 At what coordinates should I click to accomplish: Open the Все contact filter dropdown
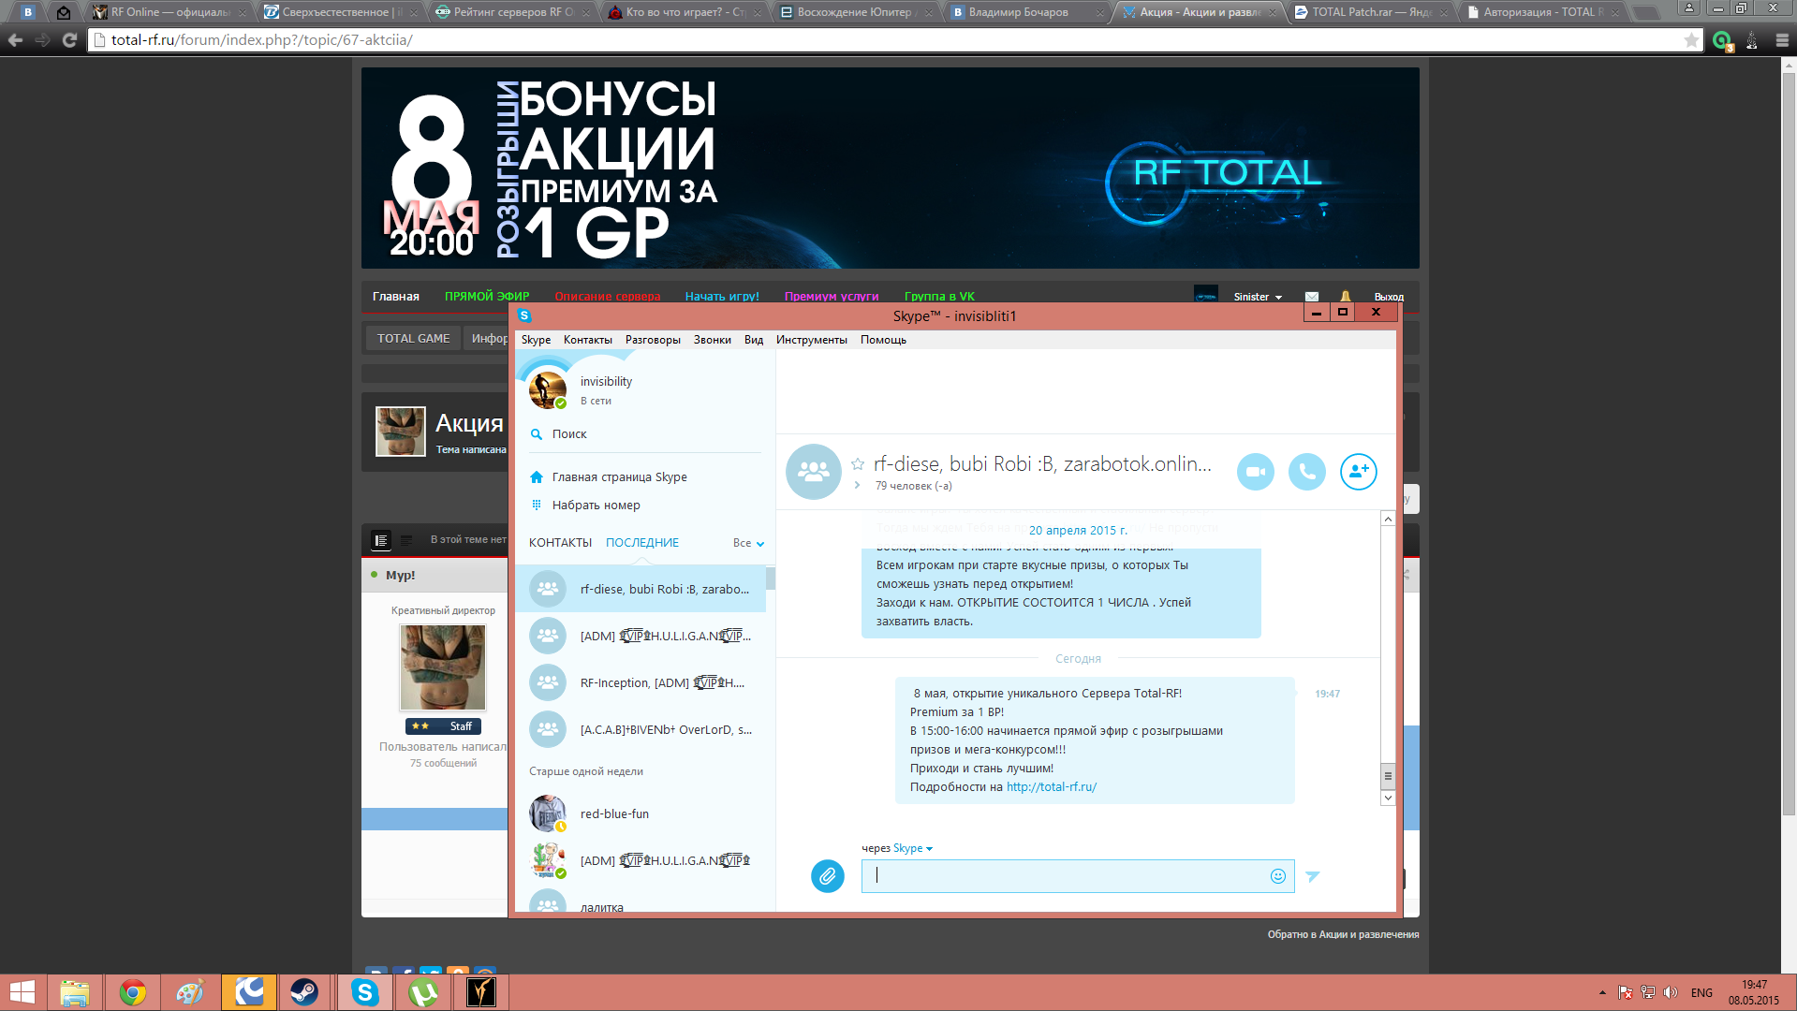[748, 543]
